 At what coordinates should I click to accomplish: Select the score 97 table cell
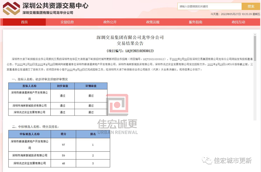pos(63,145)
